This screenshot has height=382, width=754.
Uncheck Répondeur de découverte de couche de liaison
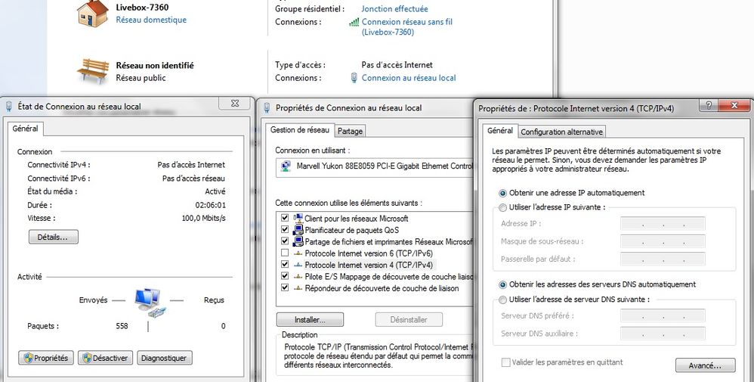(x=285, y=288)
